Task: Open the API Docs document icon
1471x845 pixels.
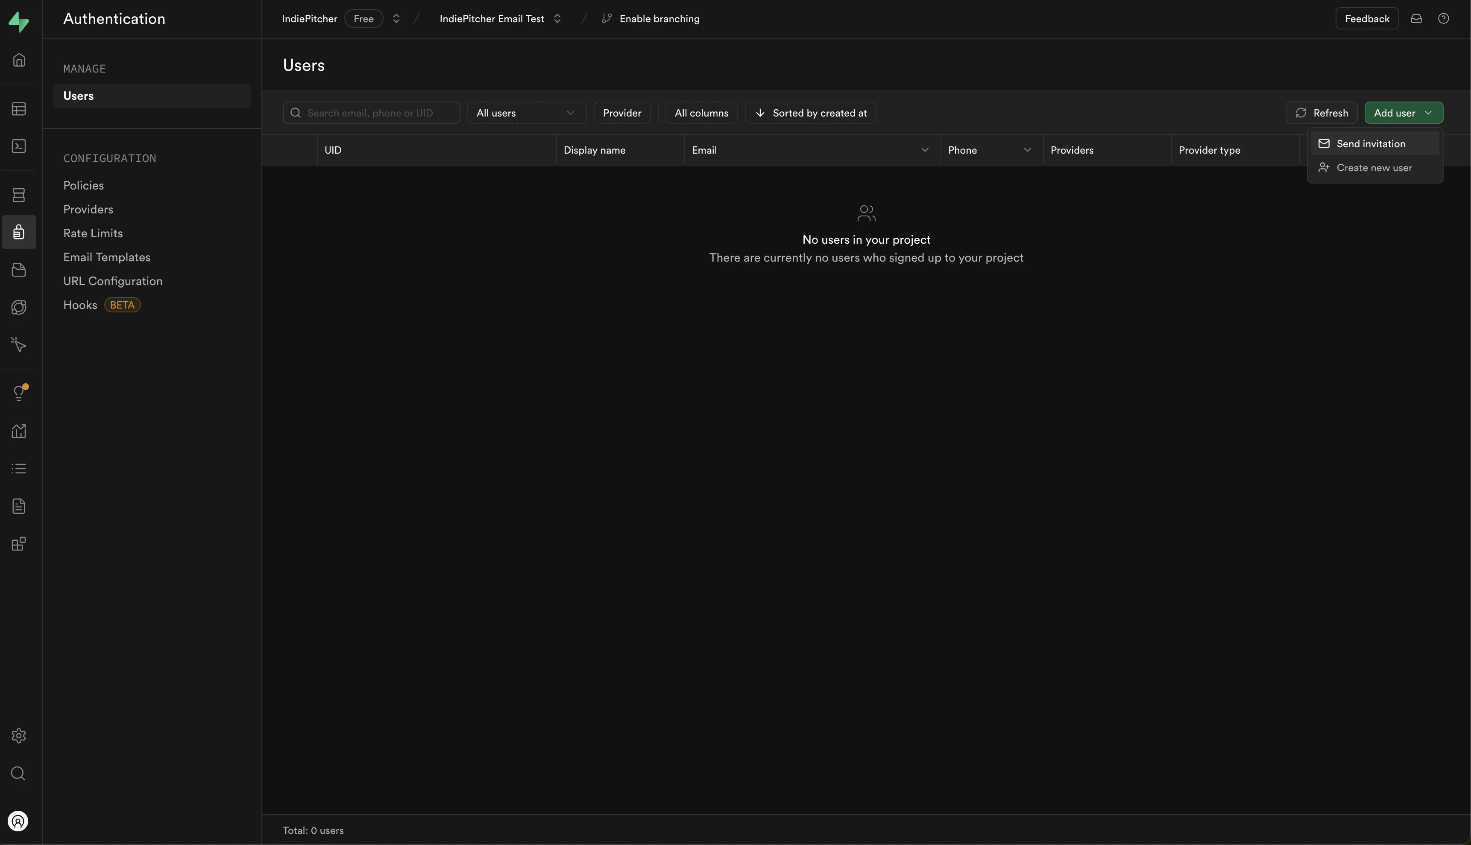Action: pyautogui.click(x=19, y=506)
